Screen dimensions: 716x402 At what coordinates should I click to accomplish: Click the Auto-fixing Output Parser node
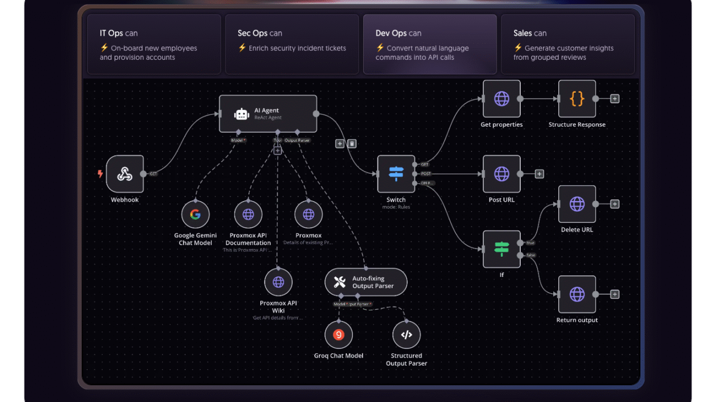click(366, 282)
